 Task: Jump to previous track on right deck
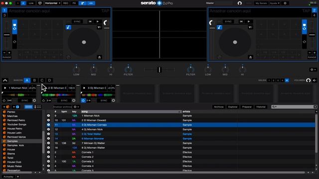click(241, 21)
